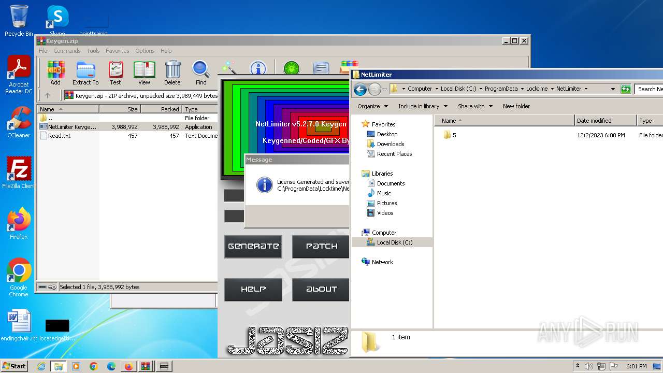Open Options menu in WinRAR
This screenshot has height=373, width=663.
(x=145, y=51)
